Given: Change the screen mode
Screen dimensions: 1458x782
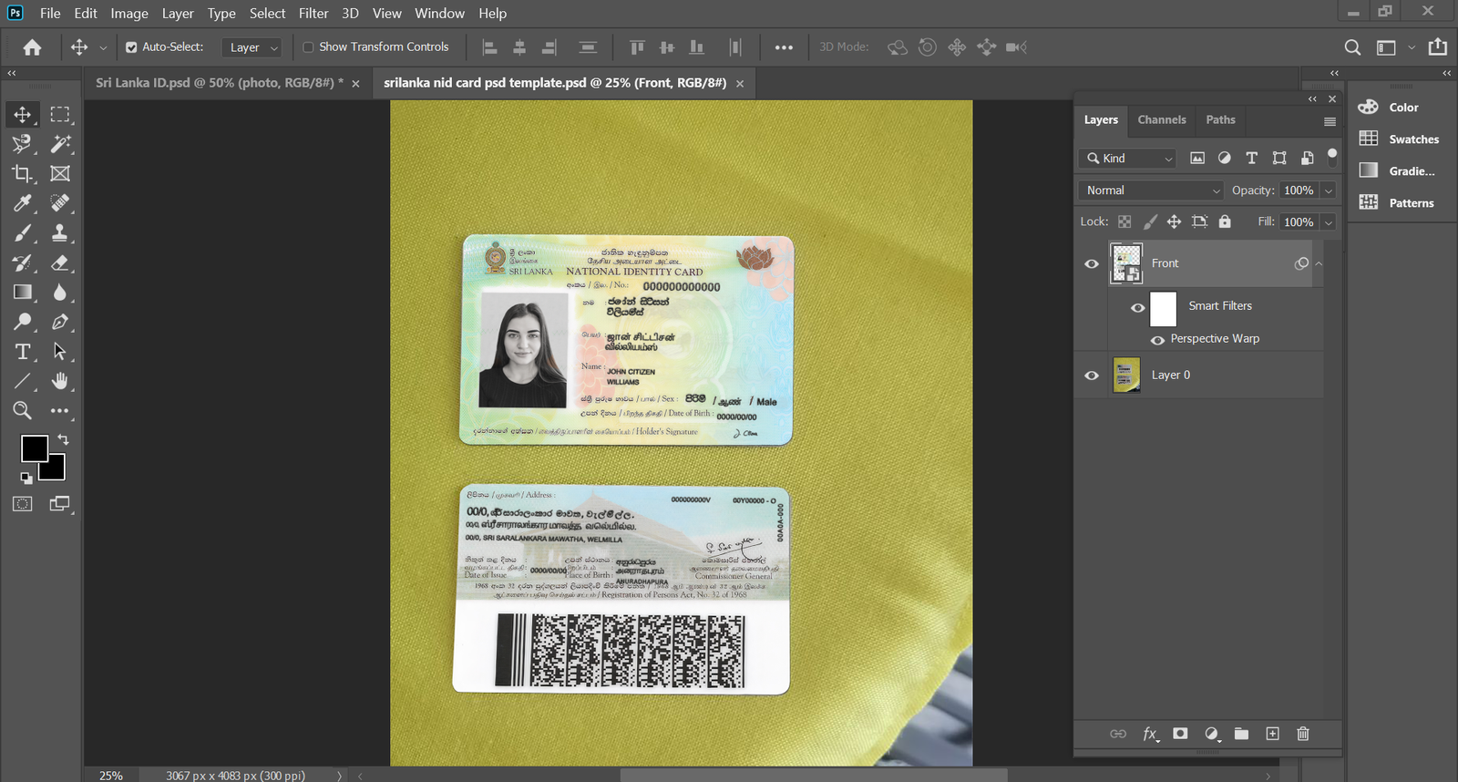Looking at the screenshot, I should (60, 504).
